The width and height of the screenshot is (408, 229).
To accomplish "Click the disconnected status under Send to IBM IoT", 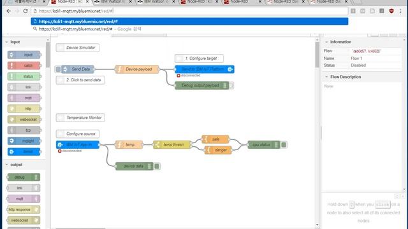I will click(x=189, y=76).
